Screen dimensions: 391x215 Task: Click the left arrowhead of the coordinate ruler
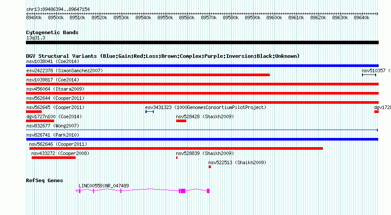click(27, 14)
